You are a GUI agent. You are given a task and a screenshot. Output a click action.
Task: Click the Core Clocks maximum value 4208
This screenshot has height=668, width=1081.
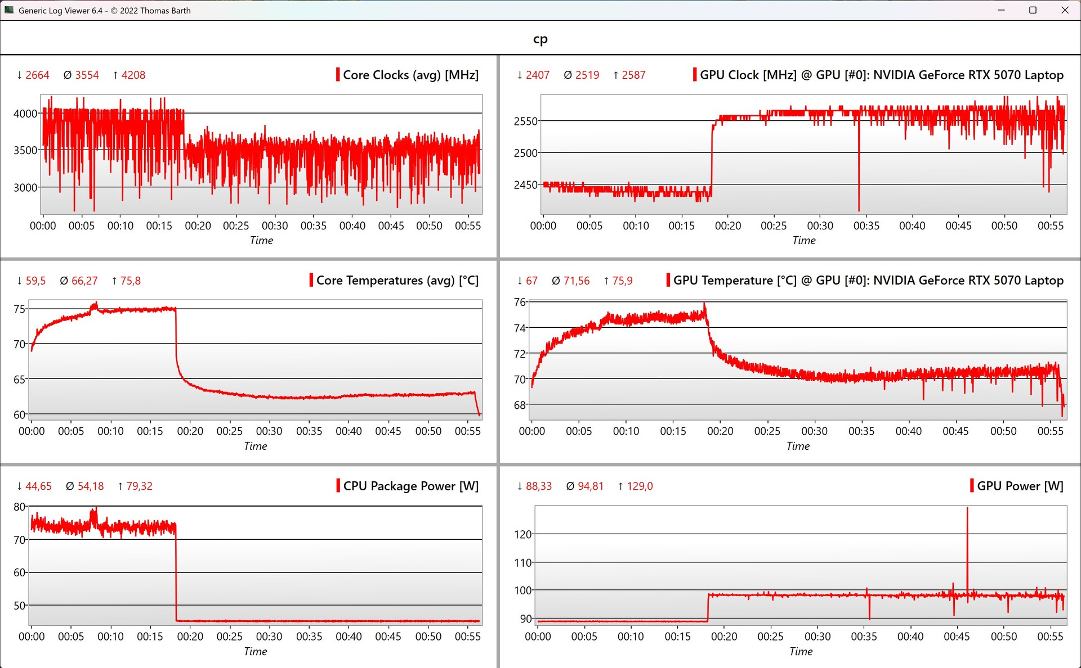pos(133,75)
